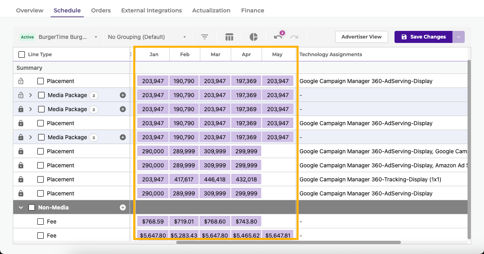Open the pie chart icon
Viewport: 484px width, 254px height.
(254, 37)
